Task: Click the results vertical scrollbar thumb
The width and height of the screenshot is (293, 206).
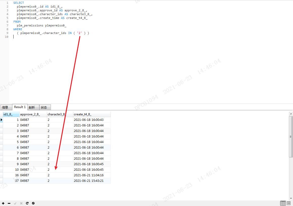Action: tap(291, 136)
